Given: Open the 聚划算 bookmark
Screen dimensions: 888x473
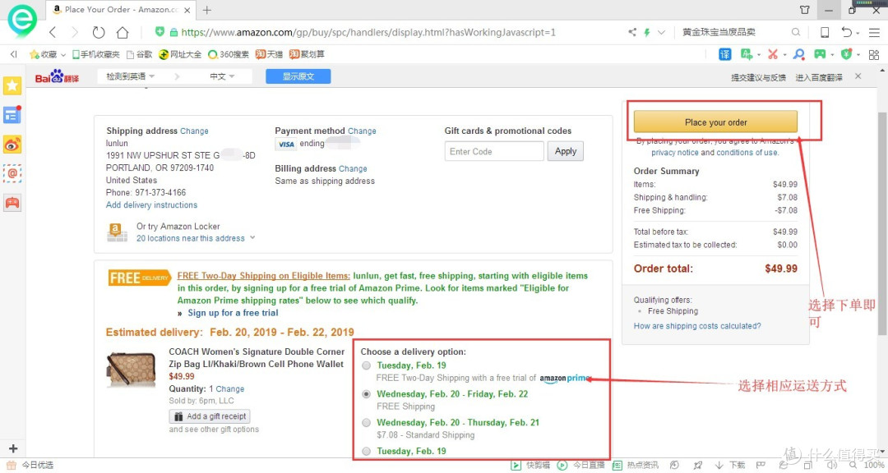Looking at the screenshot, I should [307, 54].
